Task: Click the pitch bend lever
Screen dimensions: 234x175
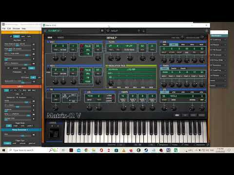Action: coord(54,133)
